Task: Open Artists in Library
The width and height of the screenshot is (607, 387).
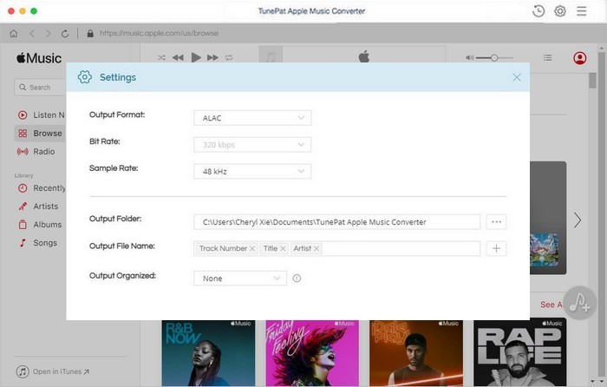Action: coord(38,207)
